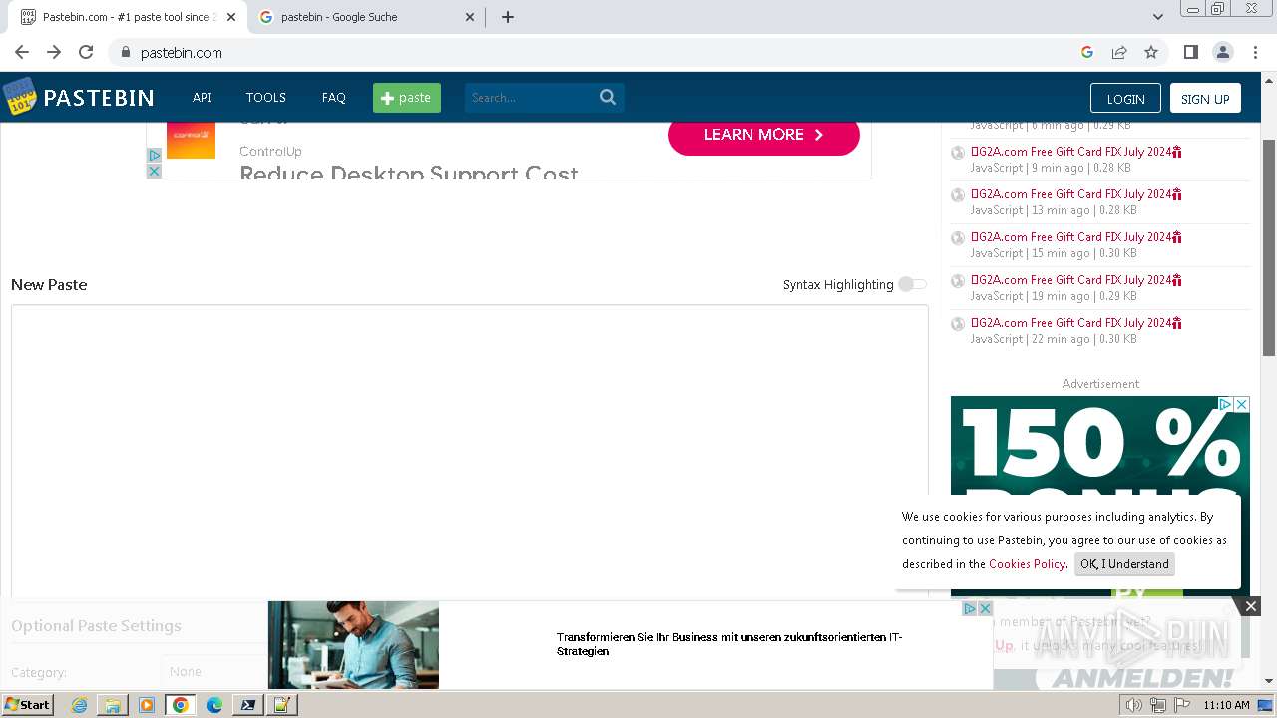Screen dimensions: 1277x718
Task: Click the taskbar clock showing 11:10 AM
Action: coord(1226,705)
